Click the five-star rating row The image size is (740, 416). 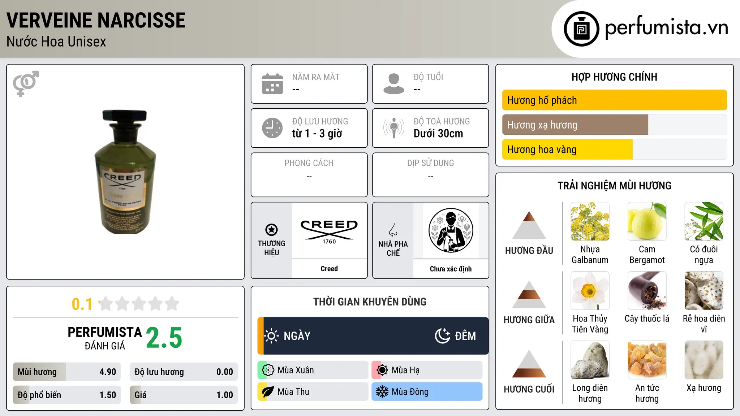(139, 304)
